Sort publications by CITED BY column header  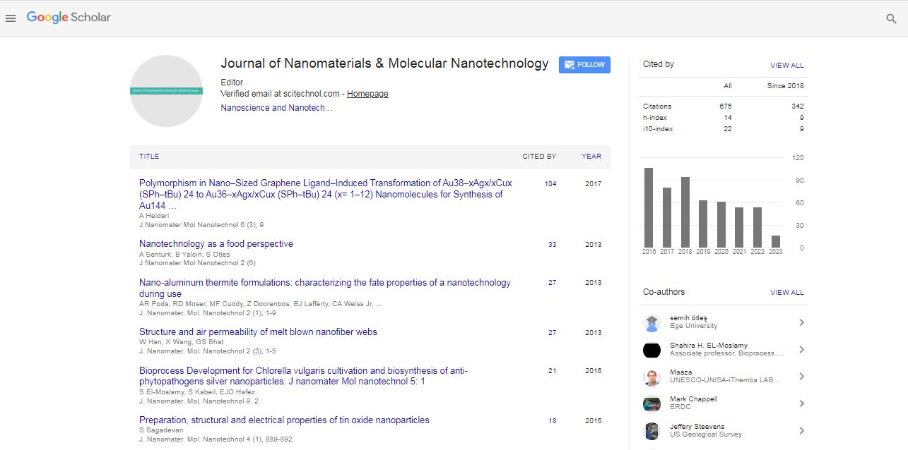(539, 157)
